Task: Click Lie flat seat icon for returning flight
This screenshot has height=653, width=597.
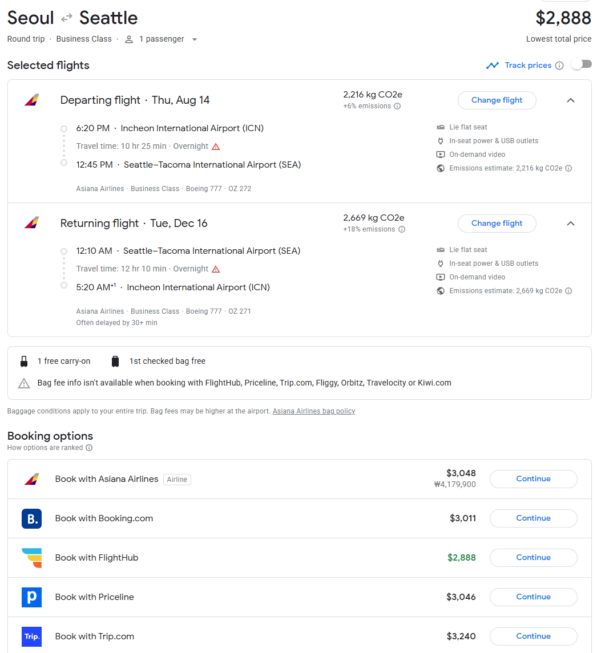Action: pos(440,250)
